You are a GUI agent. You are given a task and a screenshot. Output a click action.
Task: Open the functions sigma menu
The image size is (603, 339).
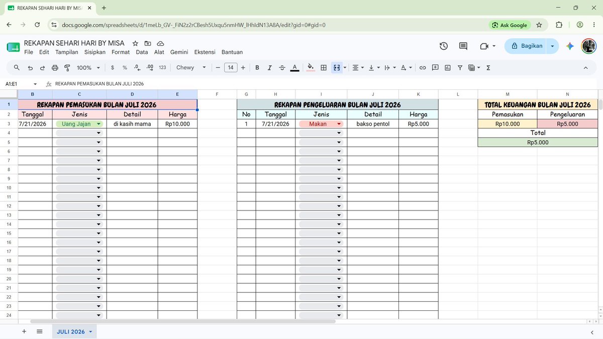(488, 67)
